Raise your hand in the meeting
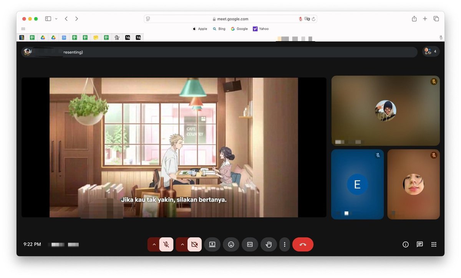The image size is (461, 278). pyautogui.click(x=269, y=244)
